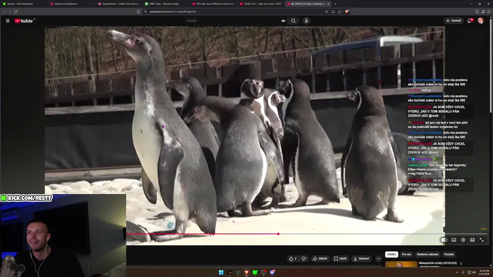Select the Pre vás filter chip
Screen dimensions: 493x277
tap(406, 254)
